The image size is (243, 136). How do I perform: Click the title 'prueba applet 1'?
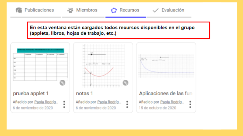pyautogui.click(x=31, y=94)
